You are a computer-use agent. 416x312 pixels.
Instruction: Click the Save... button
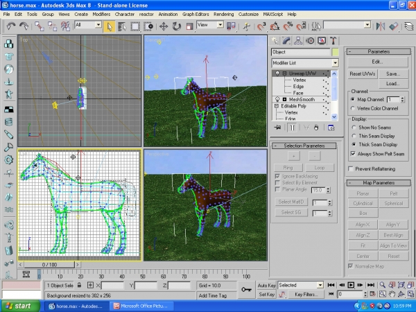tap(393, 73)
